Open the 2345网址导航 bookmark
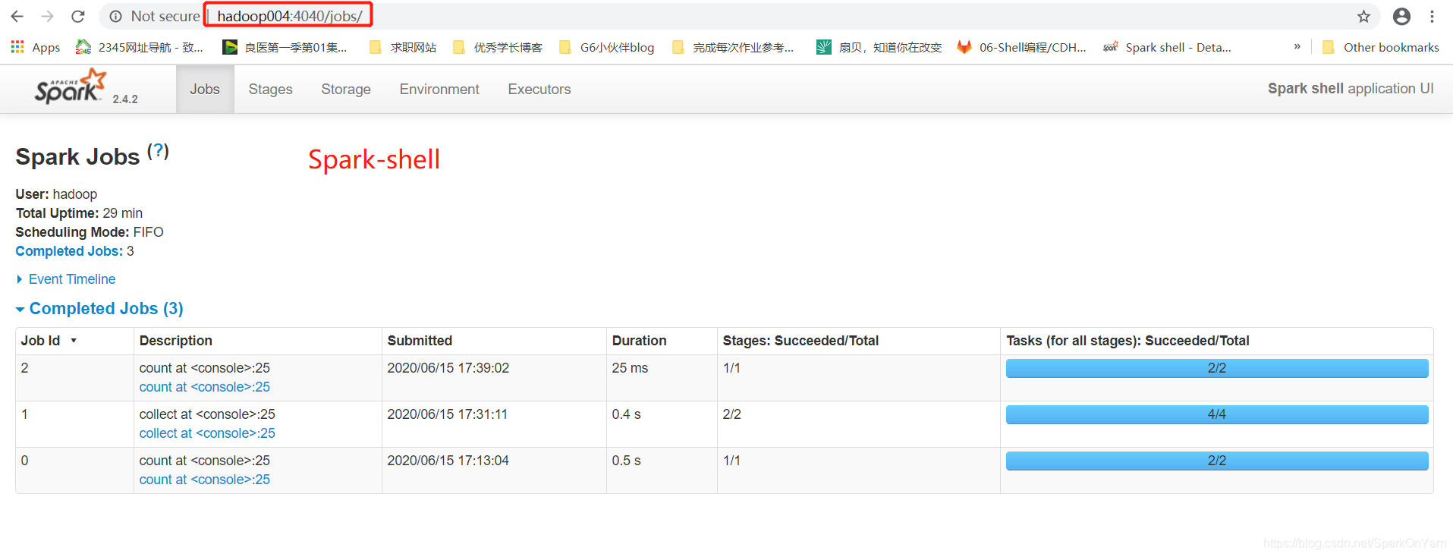This screenshot has height=557, width=1453. pos(140,47)
